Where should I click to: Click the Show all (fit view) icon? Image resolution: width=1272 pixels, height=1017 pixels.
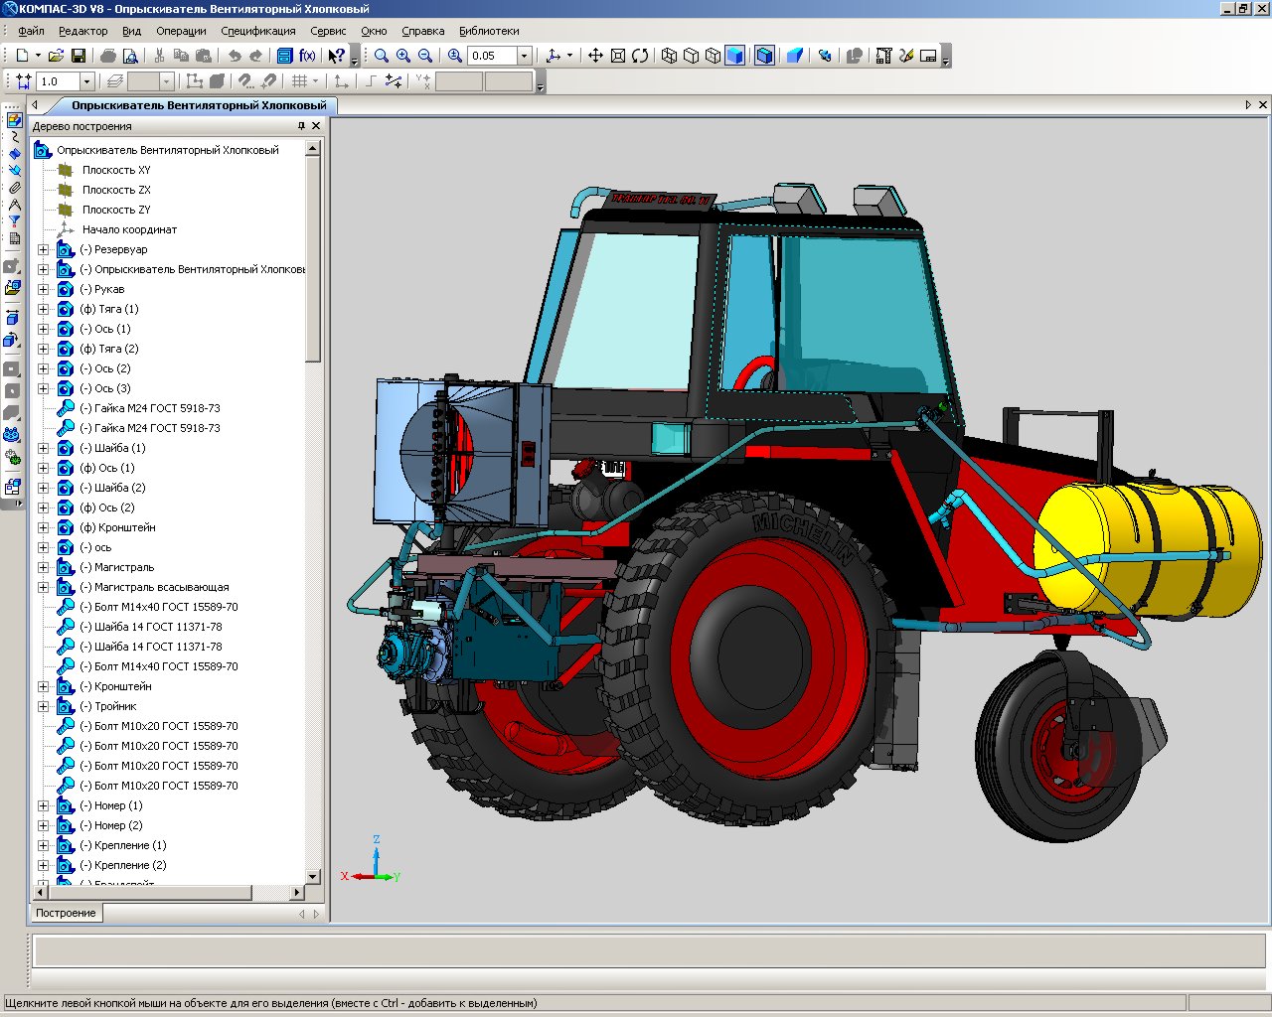[617, 56]
